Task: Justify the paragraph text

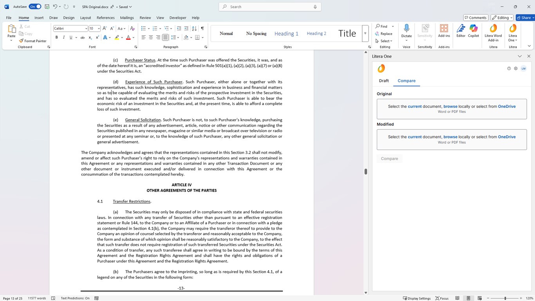Action: pyautogui.click(x=166, y=38)
